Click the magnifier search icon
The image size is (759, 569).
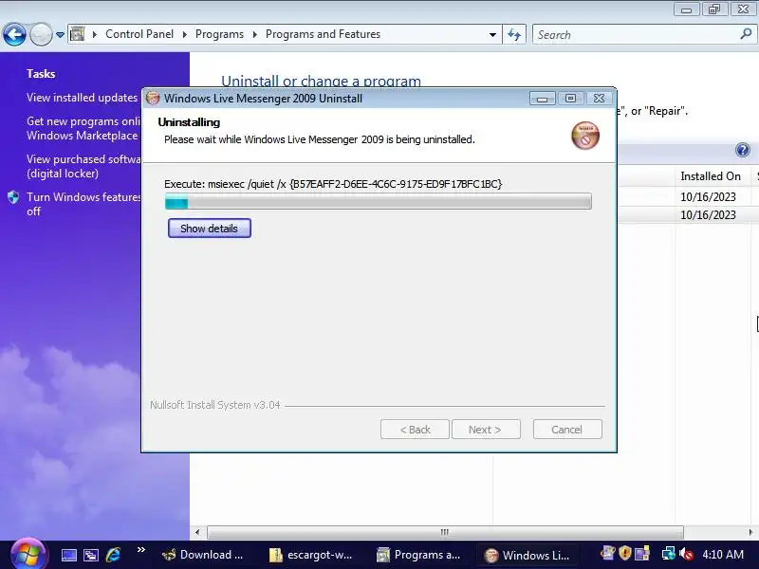coord(746,34)
